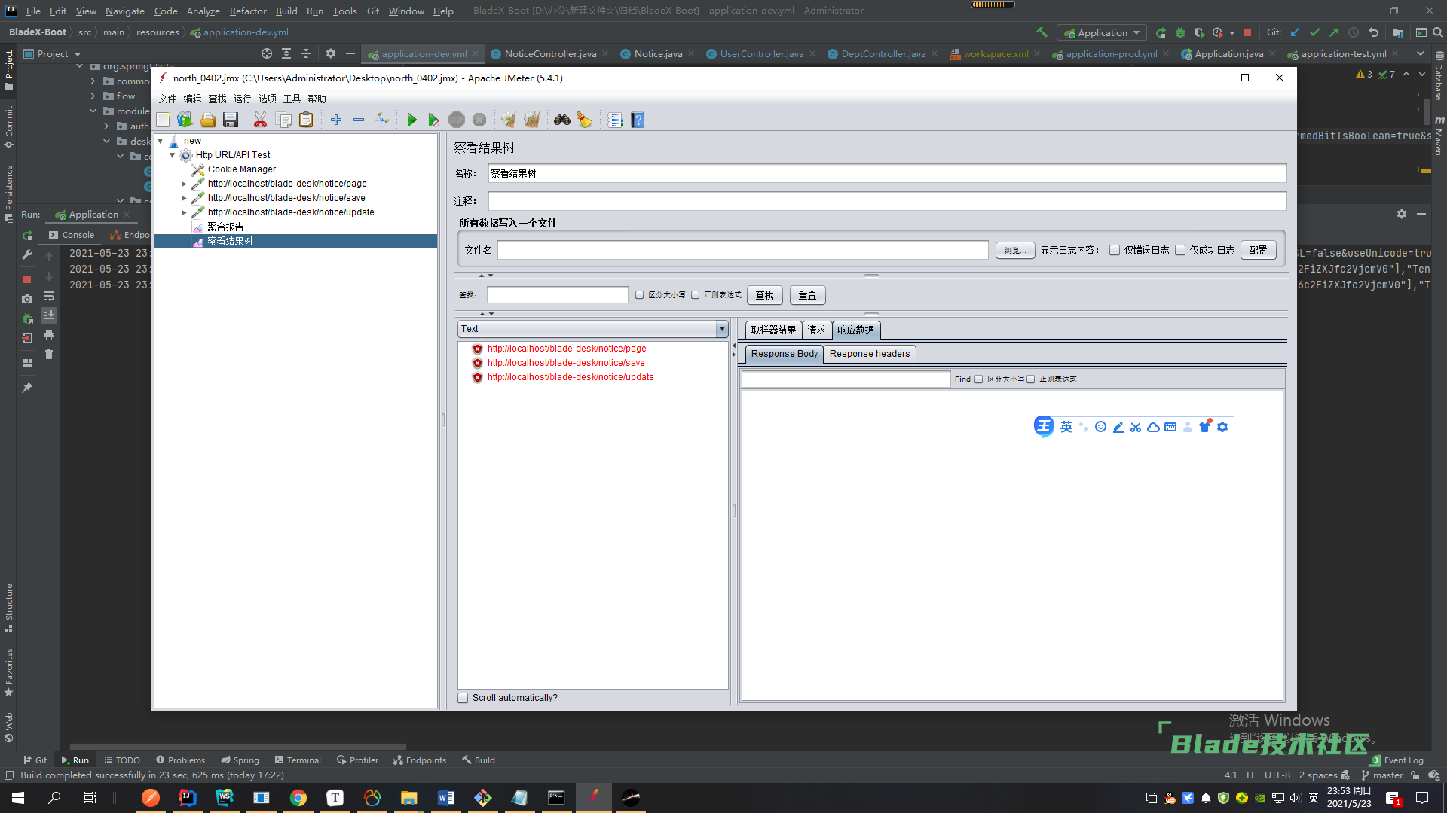
Task: Click the JMeter Paste clipboard icon
Action: coord(306,120)
